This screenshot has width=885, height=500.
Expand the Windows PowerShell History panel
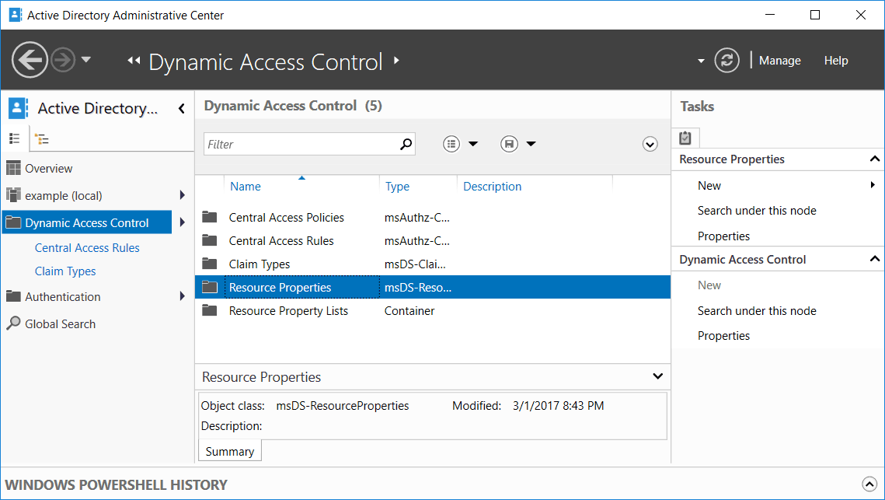(869, 484)
